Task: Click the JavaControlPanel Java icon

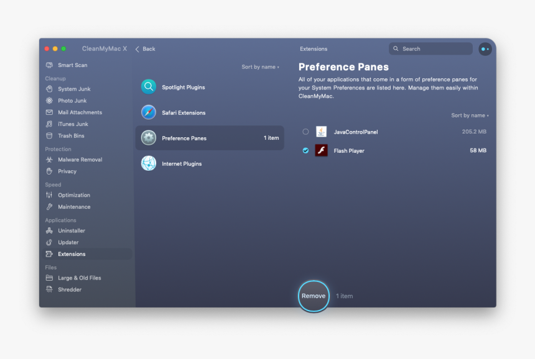Action: pos(321,132)
